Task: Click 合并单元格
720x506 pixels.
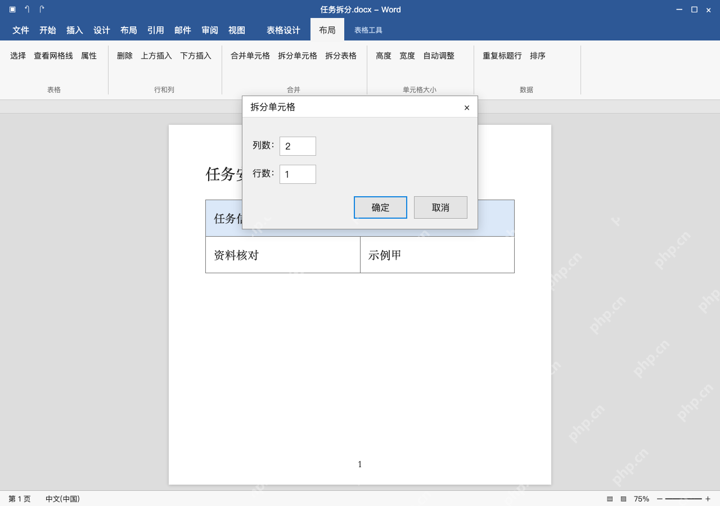Action: (250, 56)
